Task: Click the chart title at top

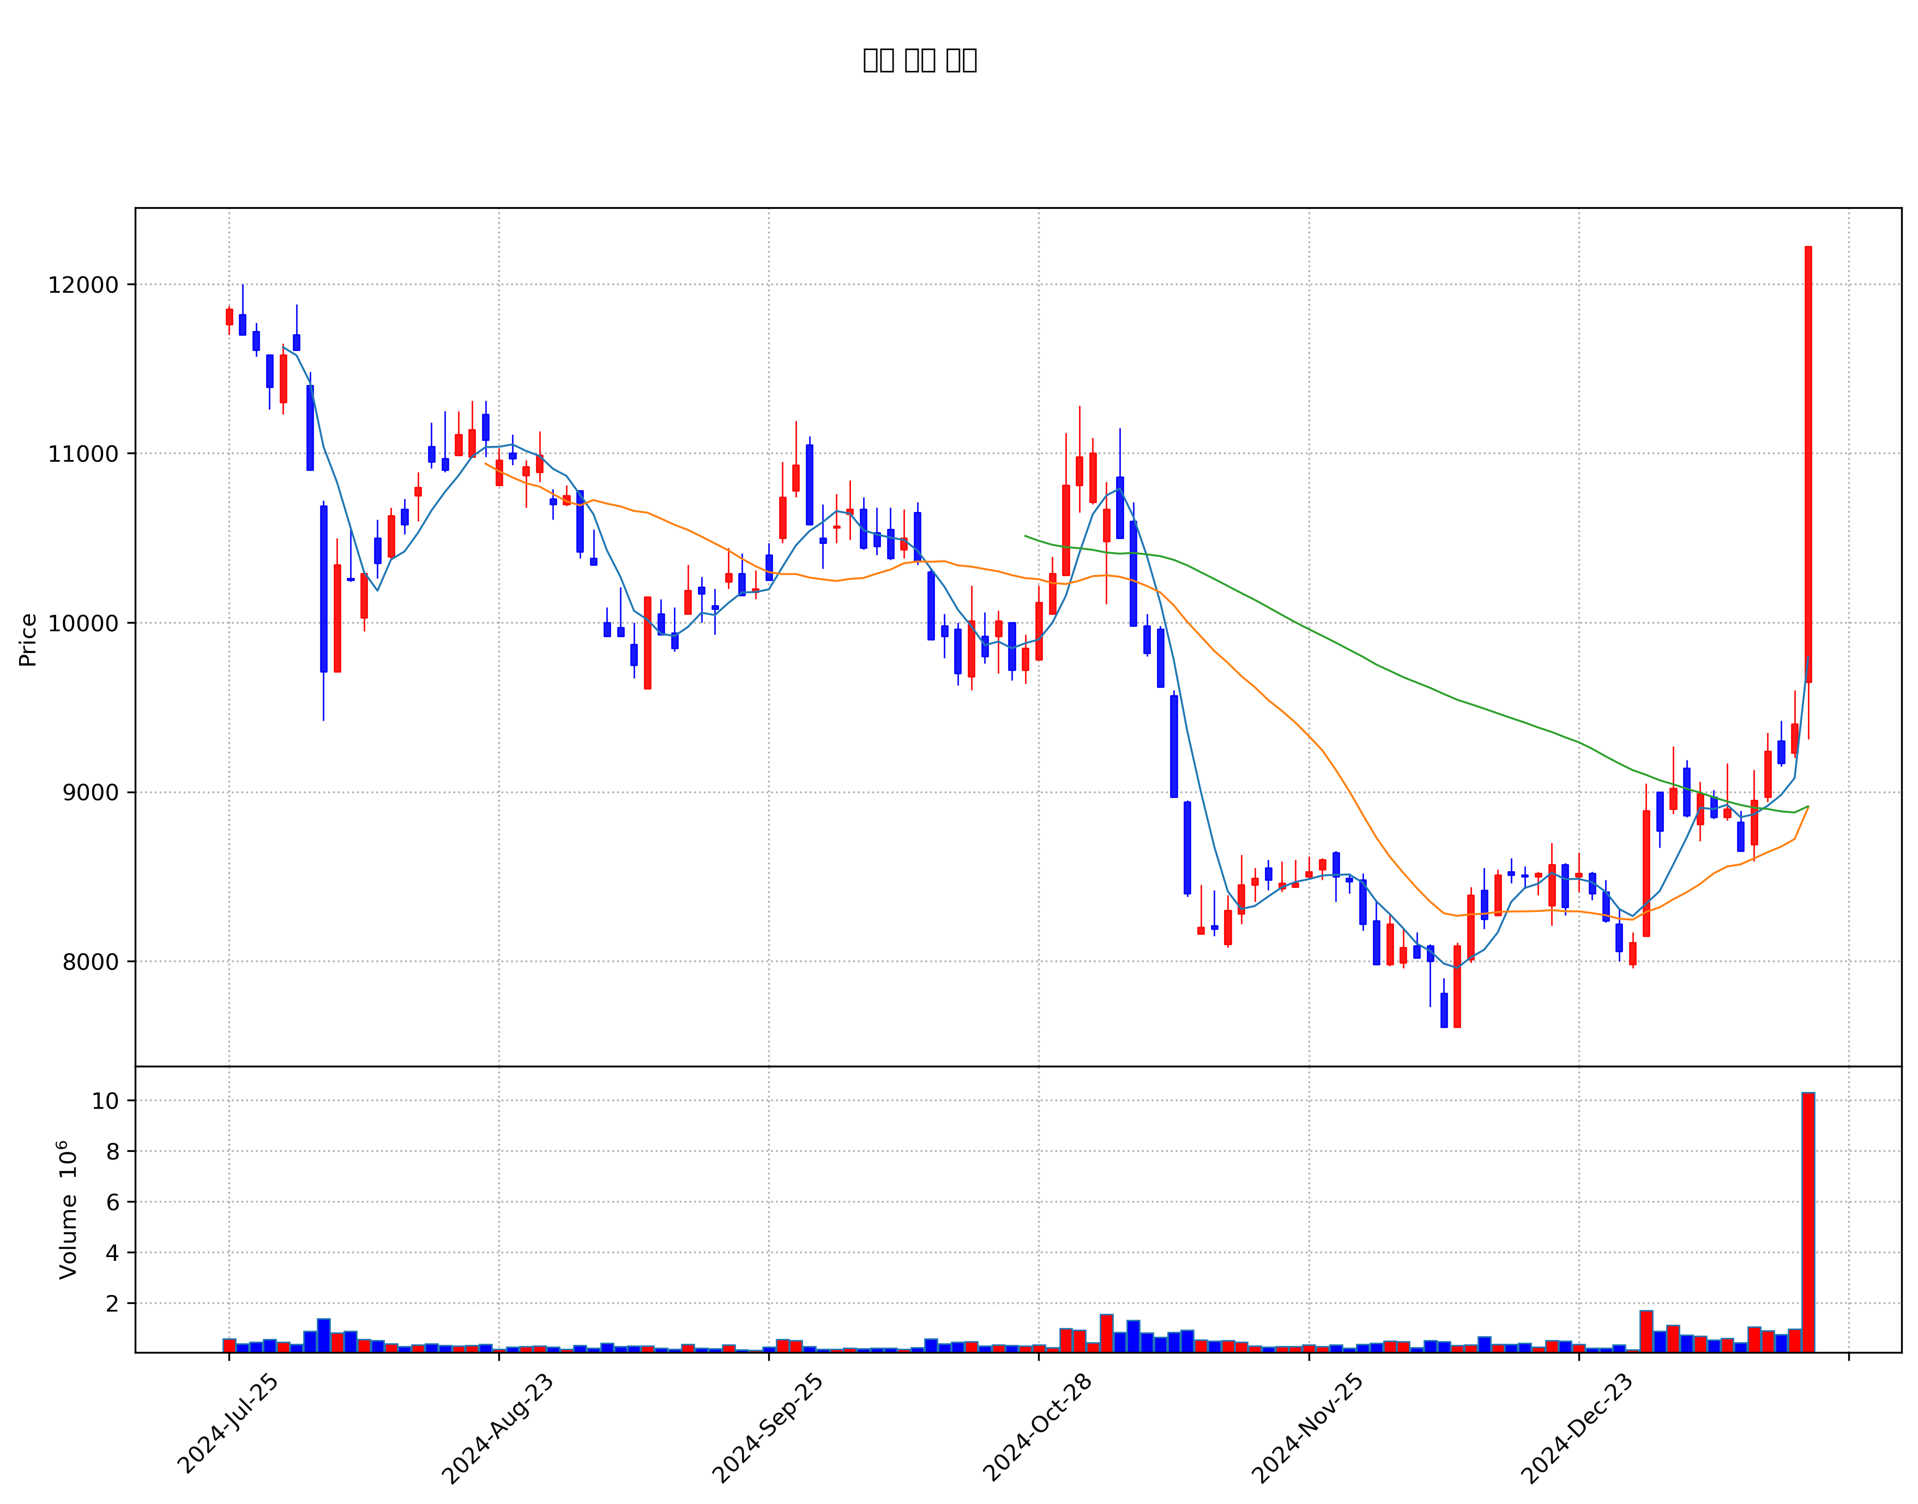Action: pyautogui.click(x=919, y=60)
